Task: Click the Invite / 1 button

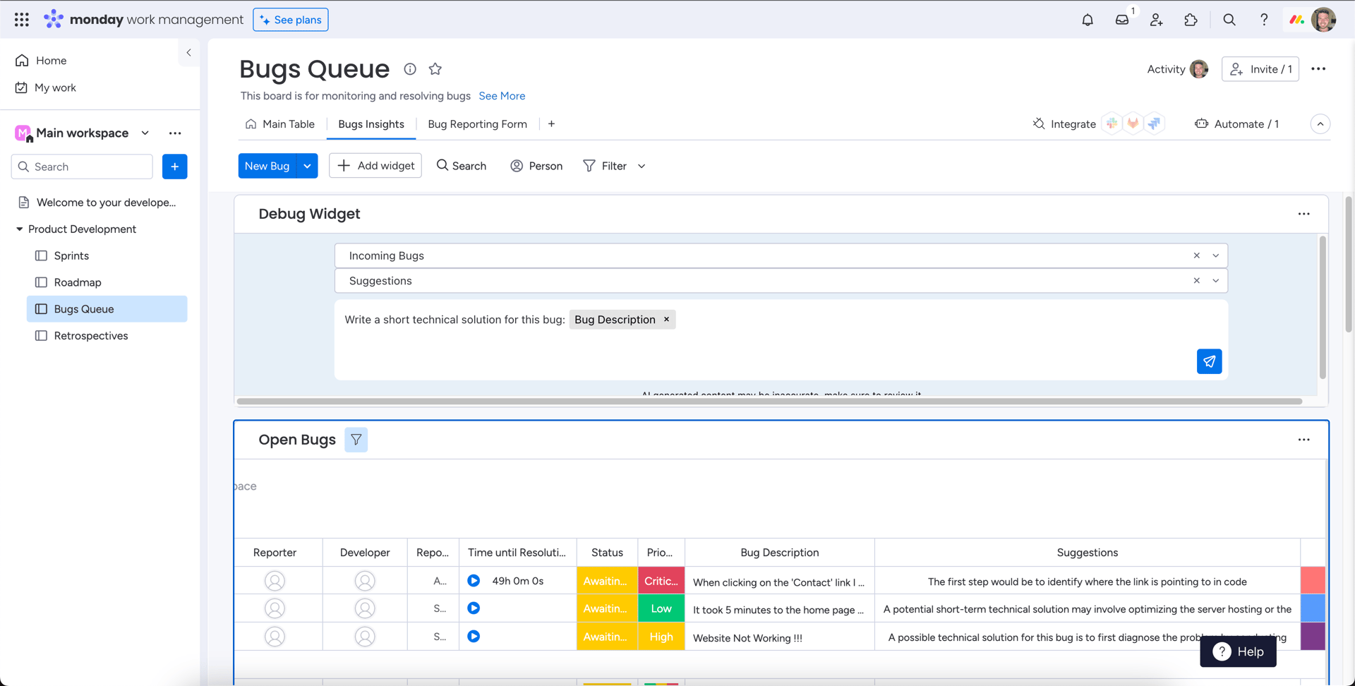Action: pyautogui.click(x=1260, y=69)
